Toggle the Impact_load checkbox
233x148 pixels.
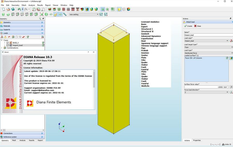(x=8, y=45)
